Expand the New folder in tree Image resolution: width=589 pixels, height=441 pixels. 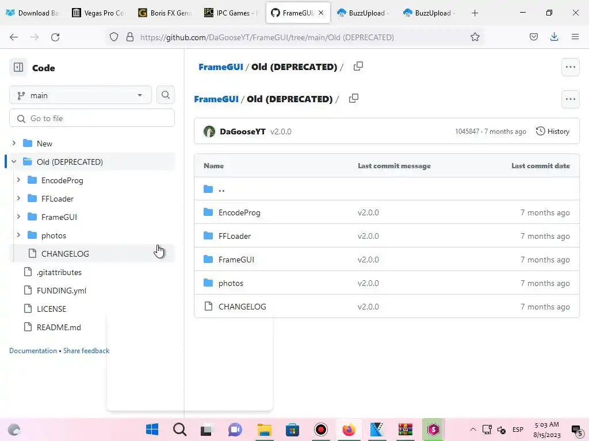click(x=14, y=143)
